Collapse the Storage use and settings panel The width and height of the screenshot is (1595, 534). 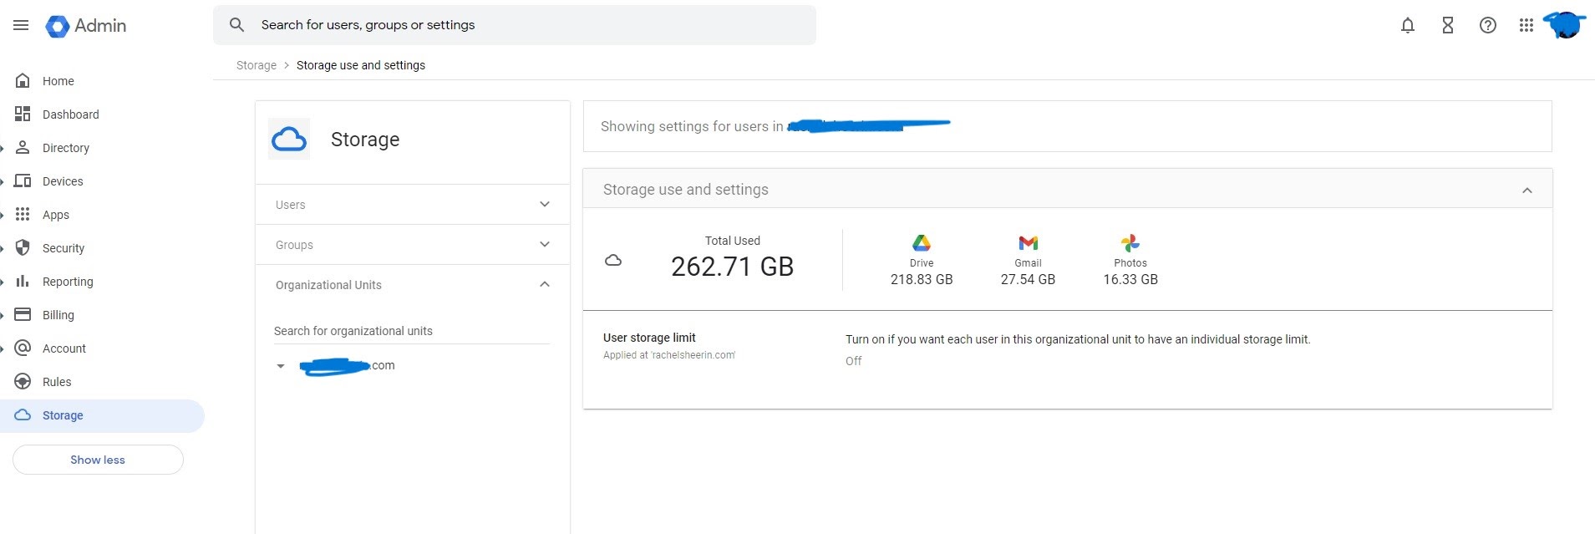point(1527,191)
